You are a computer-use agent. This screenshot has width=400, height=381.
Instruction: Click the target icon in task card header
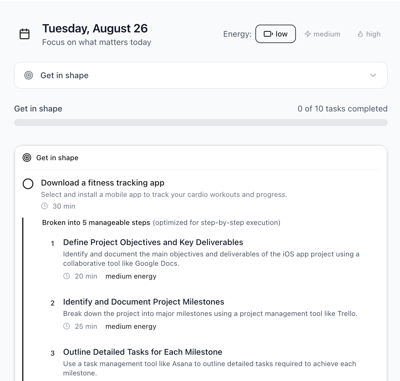click(27, 158)
